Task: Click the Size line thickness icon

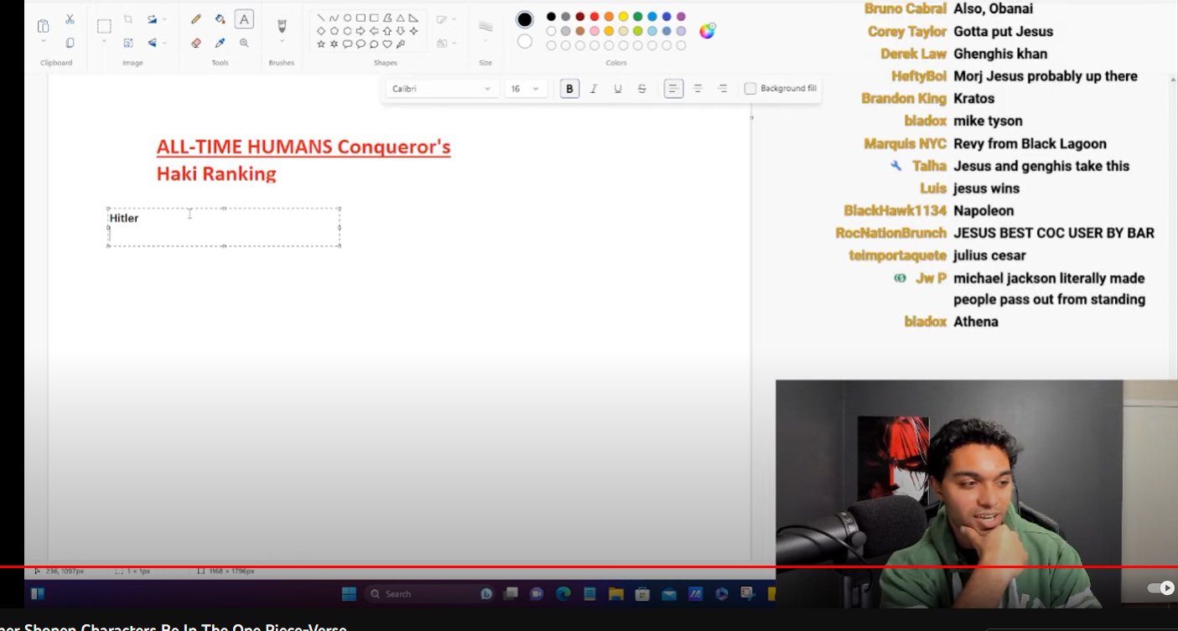Action: click(x=485, y=26)
